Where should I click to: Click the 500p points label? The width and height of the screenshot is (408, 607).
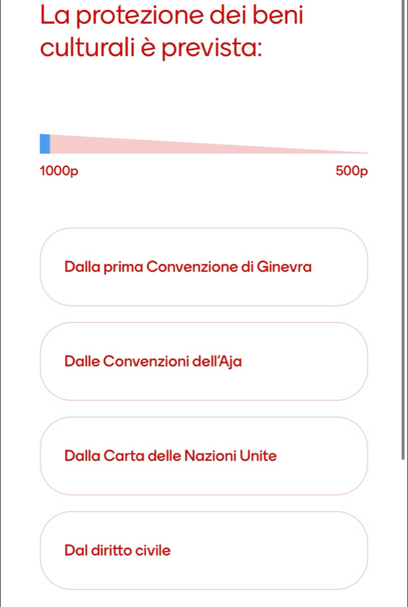[x=353, y=171]
